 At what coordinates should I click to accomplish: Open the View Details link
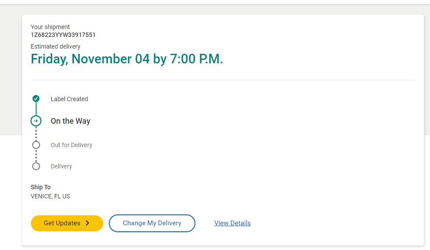pos(232,223)
